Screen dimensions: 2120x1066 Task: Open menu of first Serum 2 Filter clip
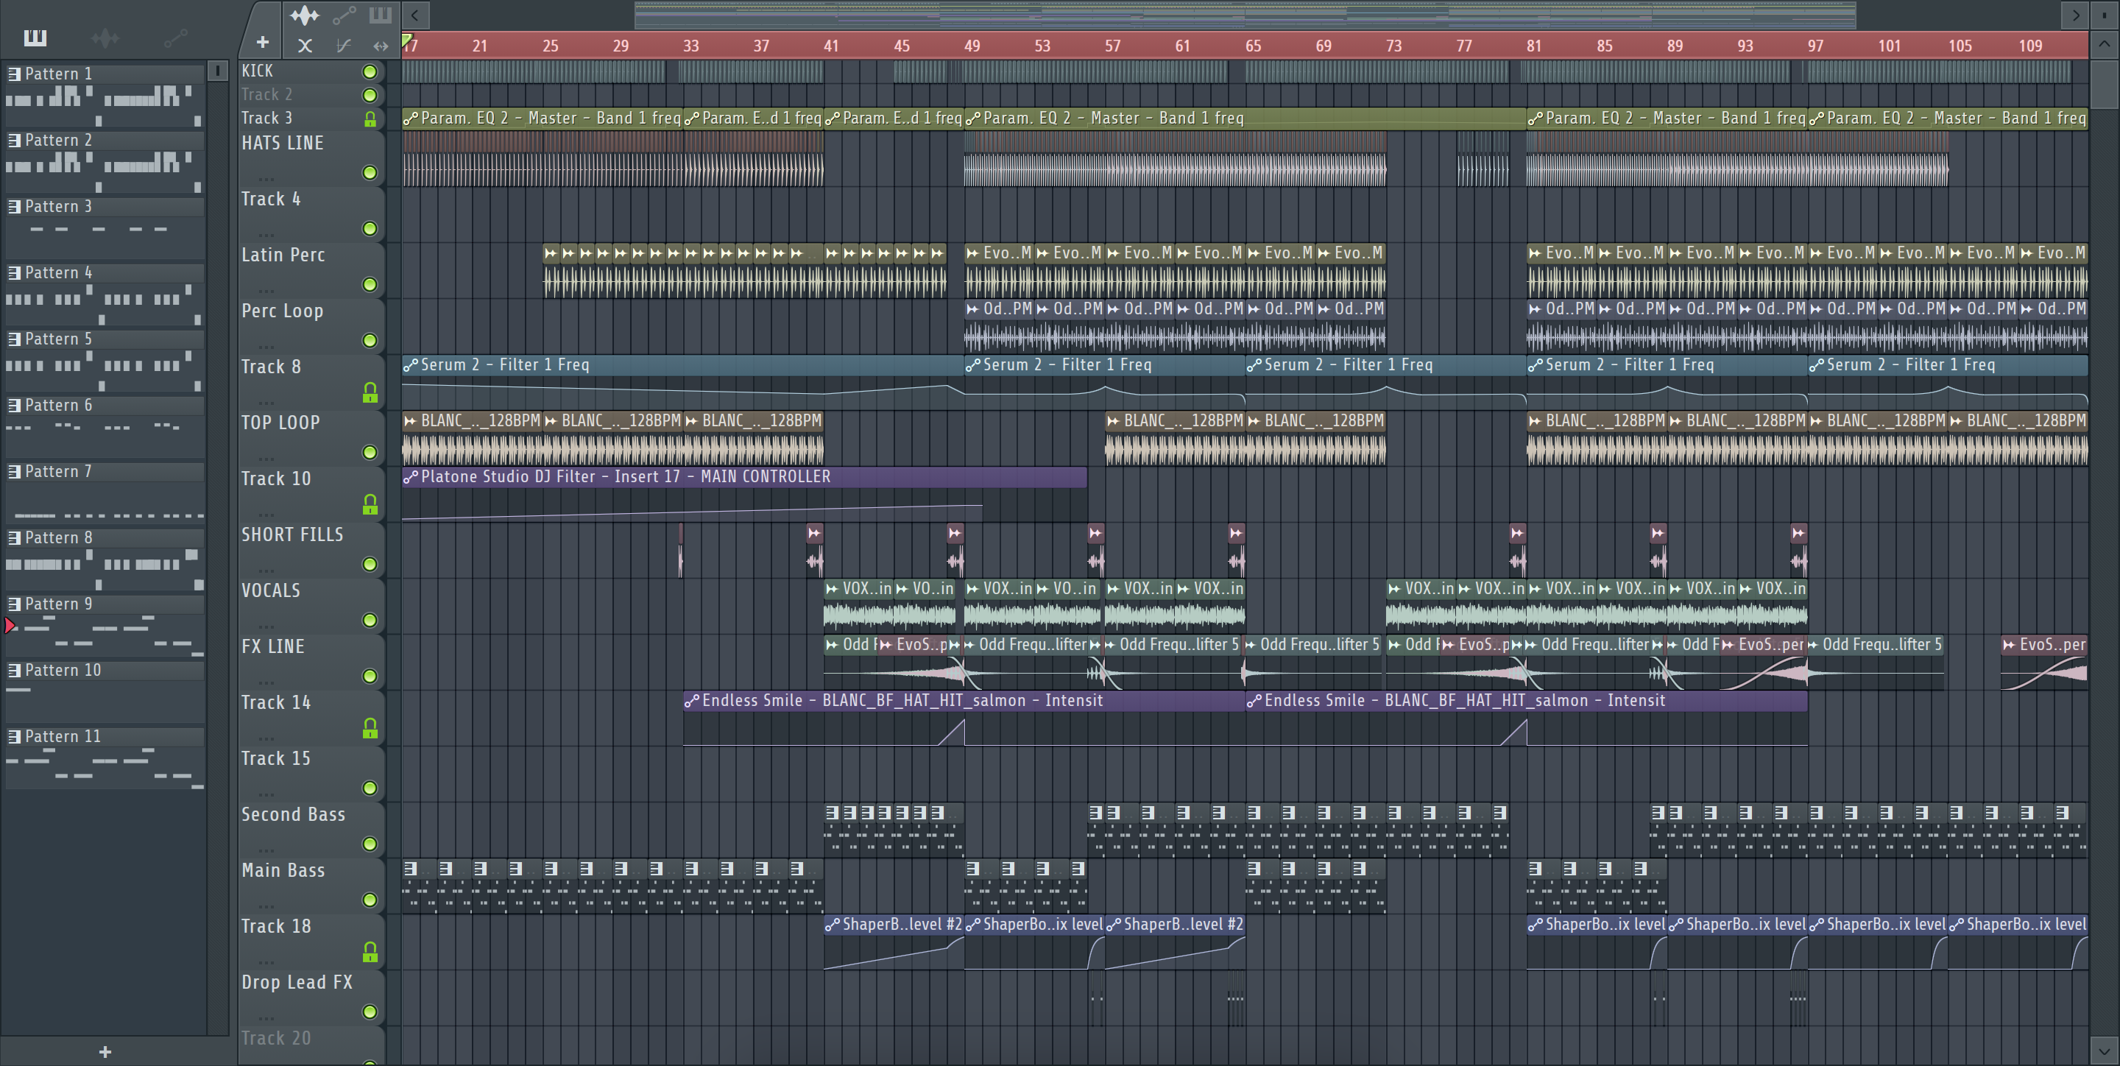tap(411, 364)
